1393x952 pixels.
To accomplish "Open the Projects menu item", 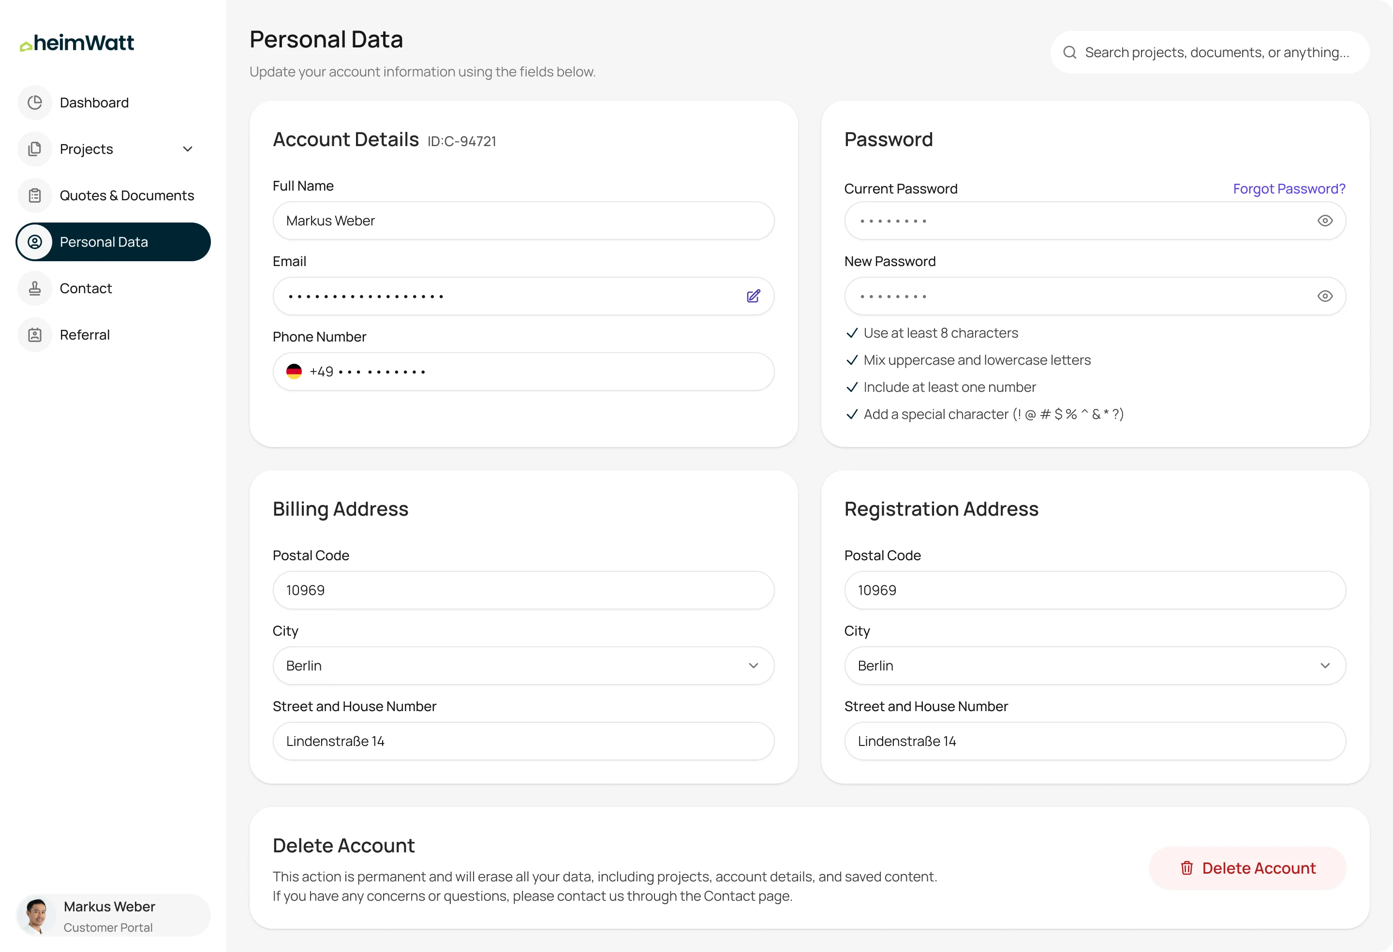I will (113, 149).
